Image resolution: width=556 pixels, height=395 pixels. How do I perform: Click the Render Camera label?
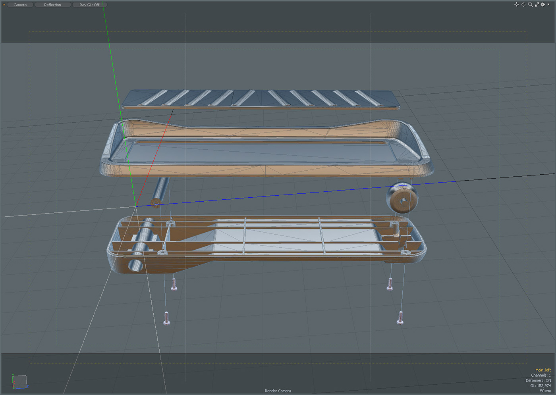click(278, 391)
